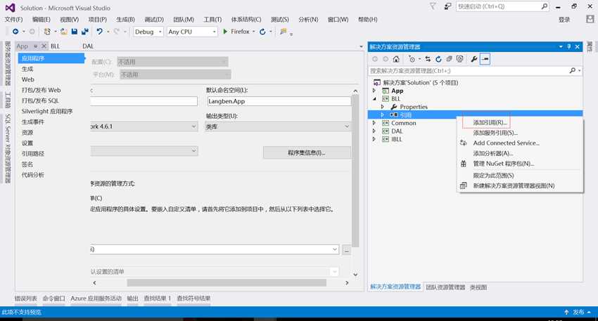This screenshot has width=598, height=321.
Task: Choose 添加引用(R)... from context menu
Action: [490, 123]
